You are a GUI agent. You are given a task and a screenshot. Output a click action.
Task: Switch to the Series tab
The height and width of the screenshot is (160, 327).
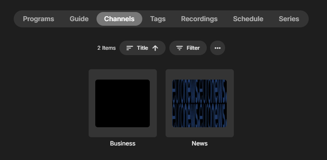click(289, 19)
